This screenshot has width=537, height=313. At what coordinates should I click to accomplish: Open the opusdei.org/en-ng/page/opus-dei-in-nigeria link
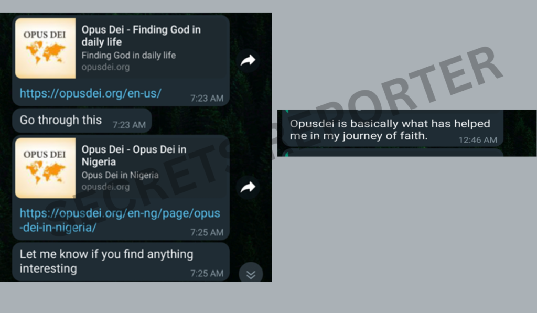pyautogui.click(x=120, y=220)
